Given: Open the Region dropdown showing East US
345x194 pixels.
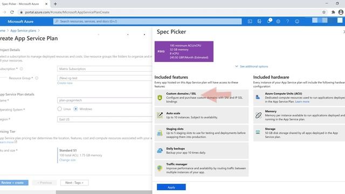Looking at the screenshot, I should (105, 119).
